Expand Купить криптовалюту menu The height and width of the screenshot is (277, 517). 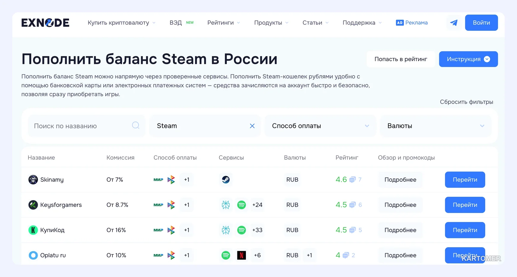tap(121, 23)
